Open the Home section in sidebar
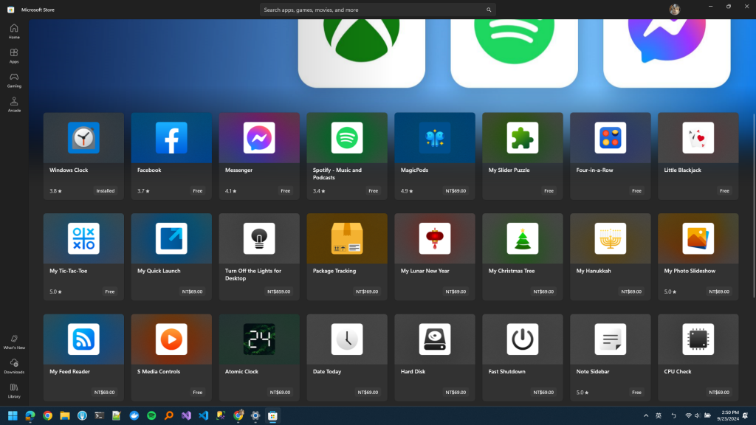 [14, 31]
